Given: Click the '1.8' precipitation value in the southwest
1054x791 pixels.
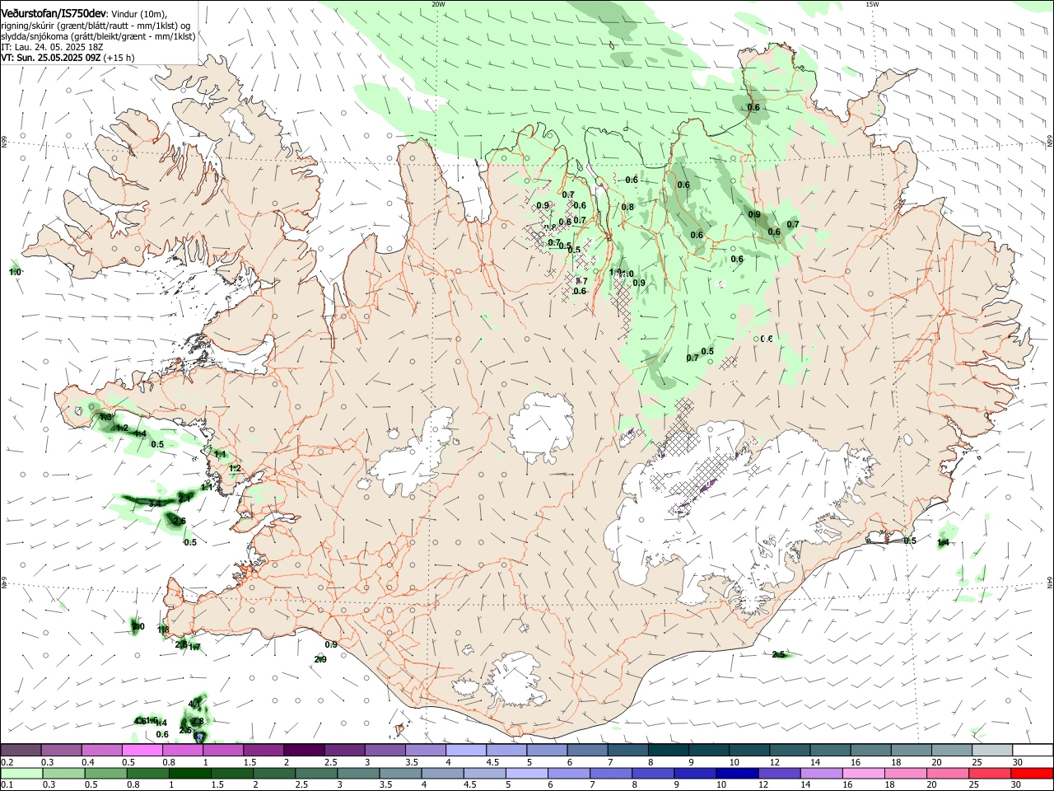Looking at the screenshot, I should 163,630.
